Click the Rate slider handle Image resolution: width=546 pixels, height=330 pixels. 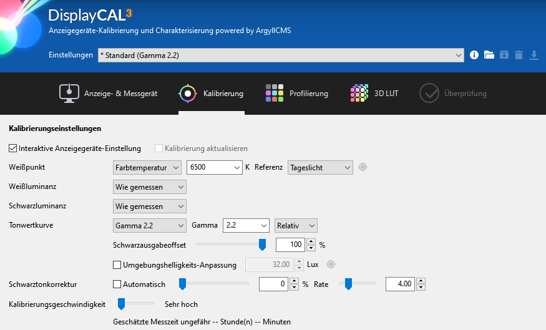point(348,284)
